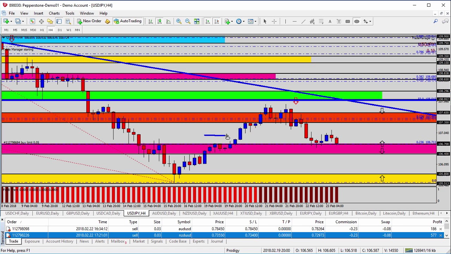The image size is (451, 254).
Task: Open the Mailbox terminal tab
Action: (x=118, y=241)
